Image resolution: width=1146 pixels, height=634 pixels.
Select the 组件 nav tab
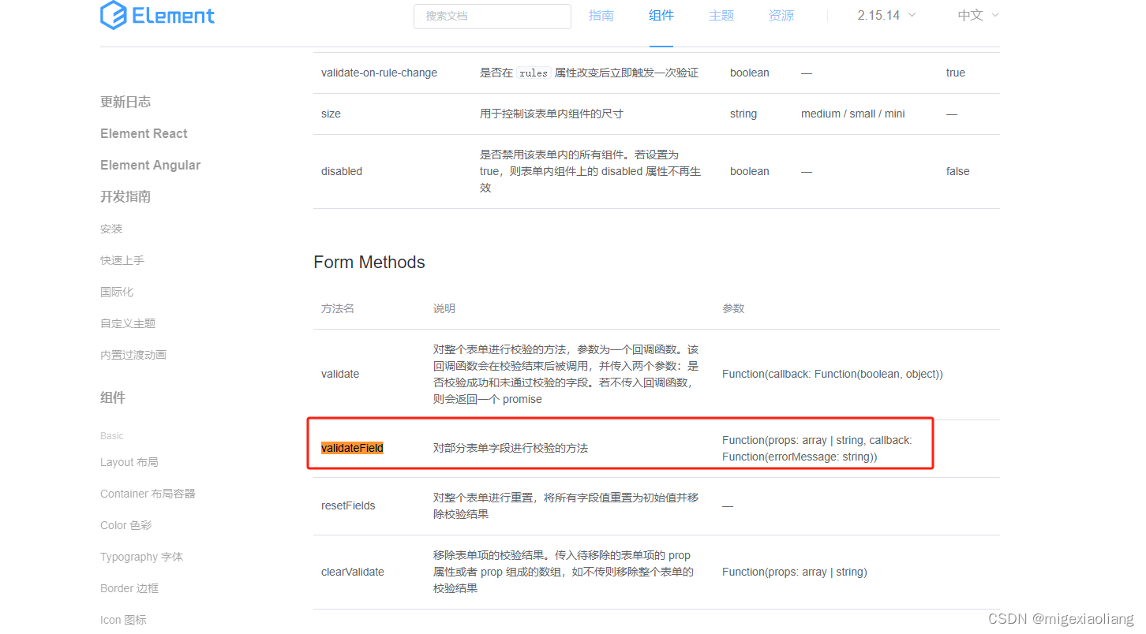click(x=661, y=16)
